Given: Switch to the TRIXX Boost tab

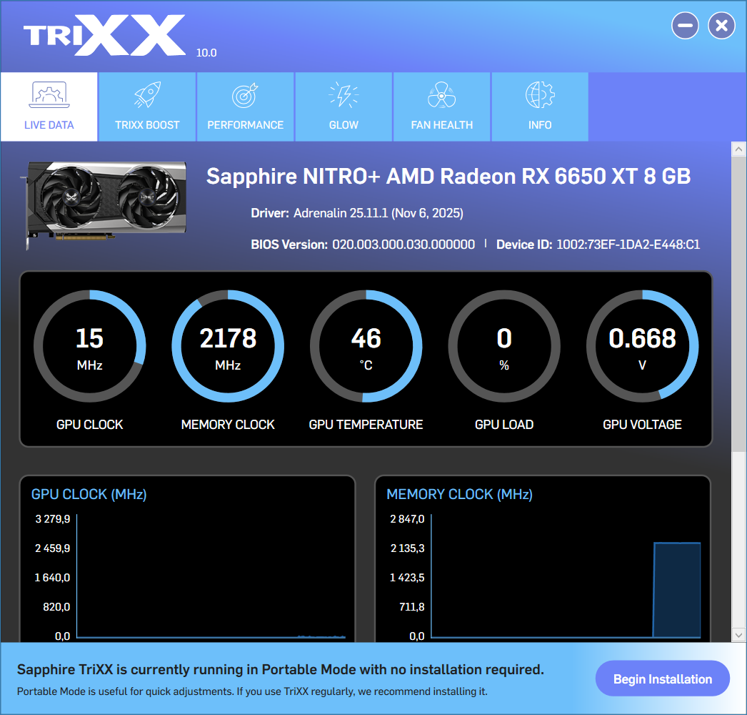Looking at the screenshot, I should [x=147, y=107].
